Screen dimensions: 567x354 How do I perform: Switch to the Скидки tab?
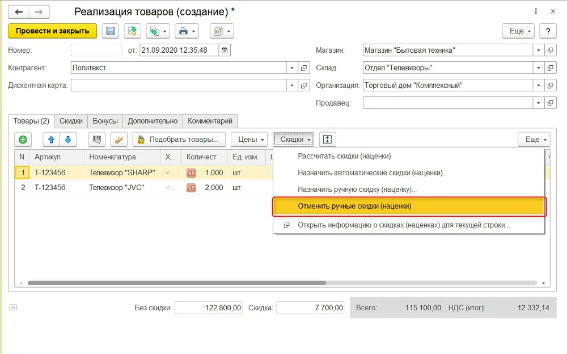tap(71, 121)
